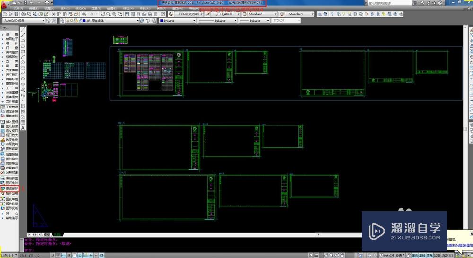Click the current layer's blue color swatch
Screen dimensions: 473x258
84,21
